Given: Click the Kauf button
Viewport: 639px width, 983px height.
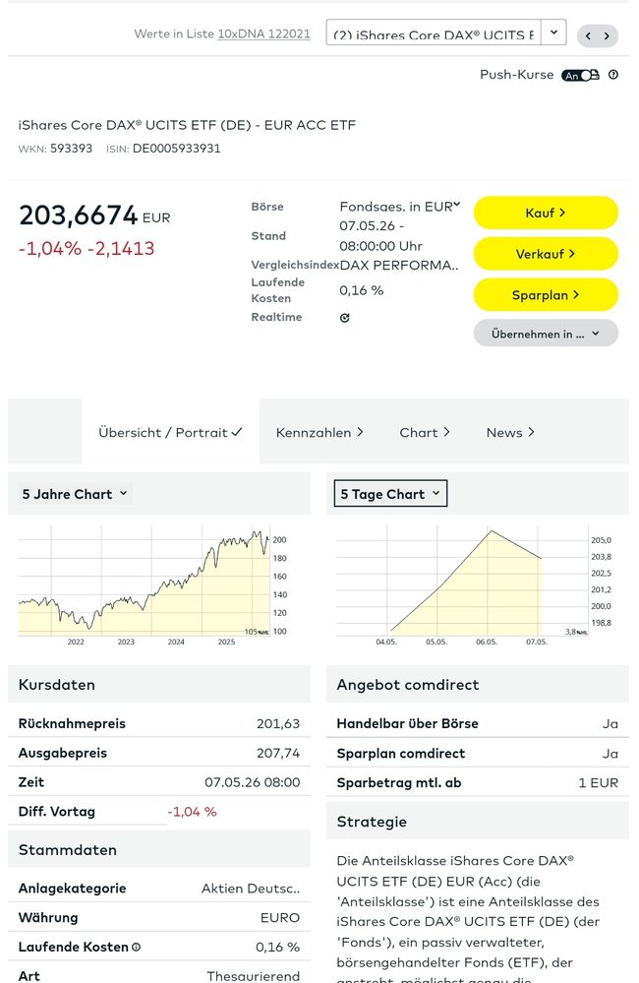Looking at the screenshot, I should (546, 214).
